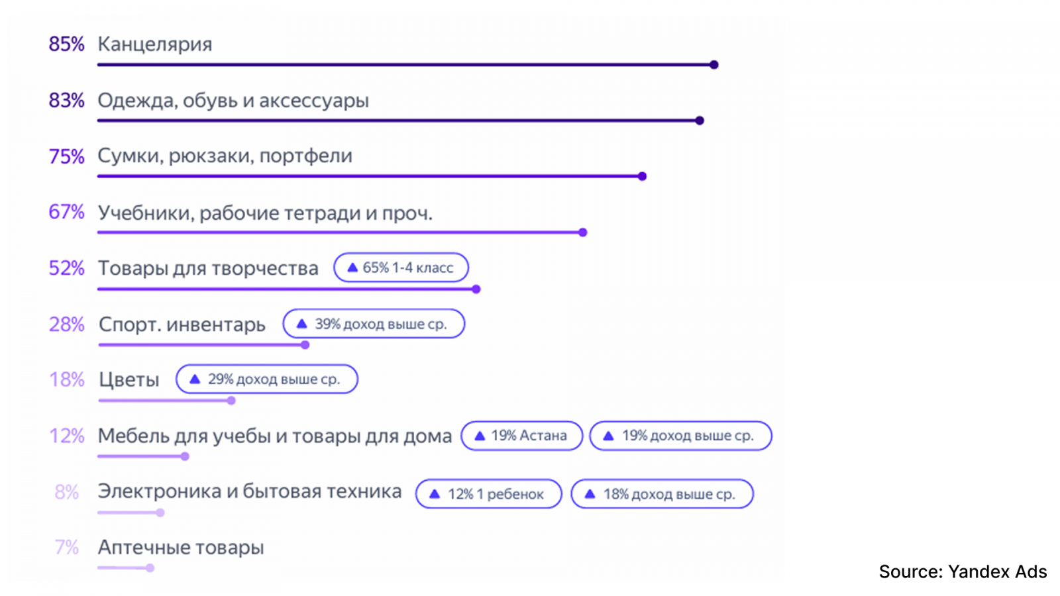Viewport: 1060px width, 596px height.
Task: Click the Спорт. инвентарь category label
Action: point(182,324)
